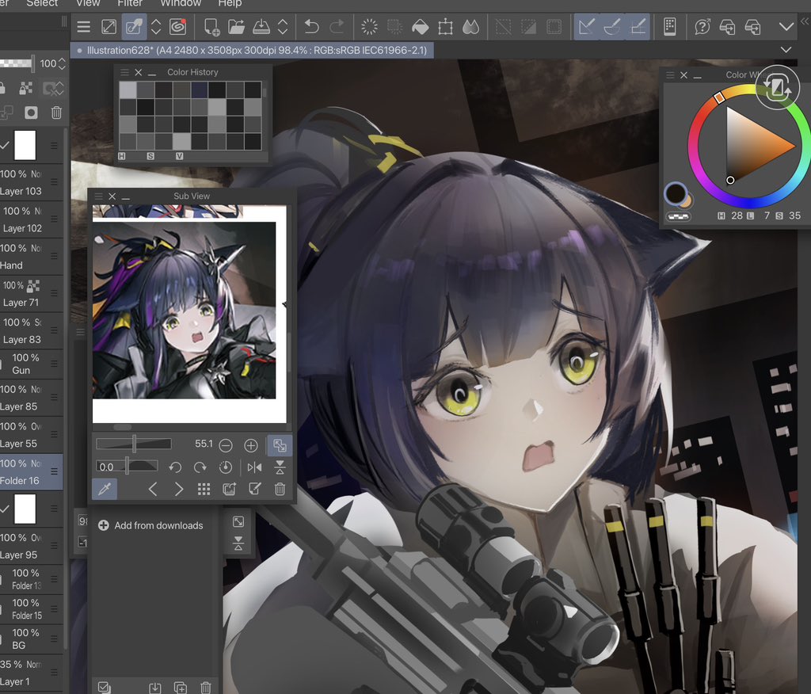This screenshot has height=694, width=811.
Task: Create a new canvas from toolbar
Action: pos(211,27)
